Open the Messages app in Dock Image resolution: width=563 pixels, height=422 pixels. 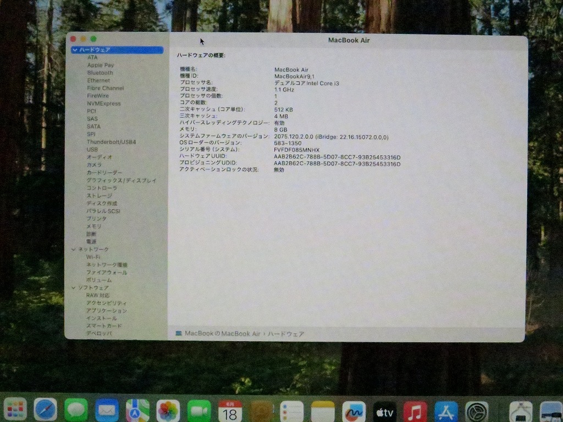point(76,409)
